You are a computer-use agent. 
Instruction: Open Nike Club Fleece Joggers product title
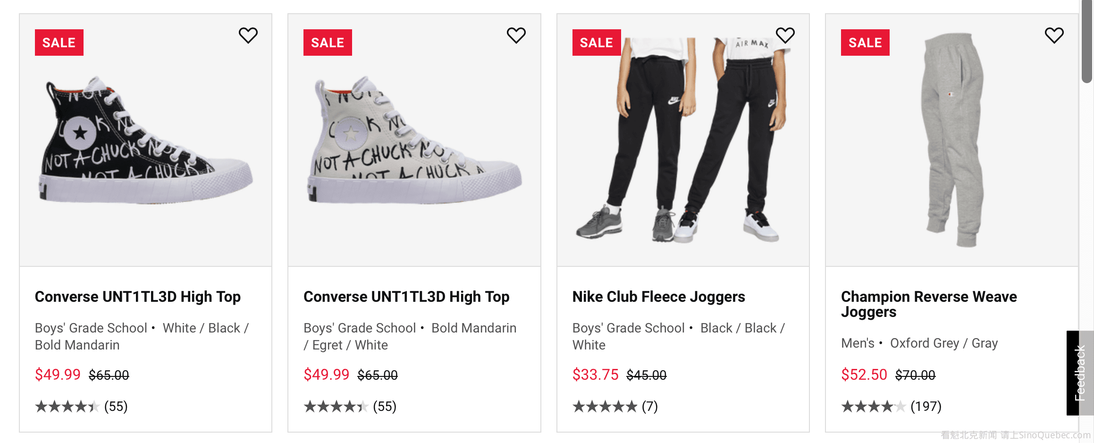[658, 297]
